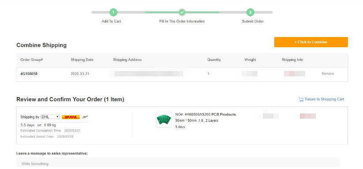Click the green progress bar segment

(x=182, y=12)
